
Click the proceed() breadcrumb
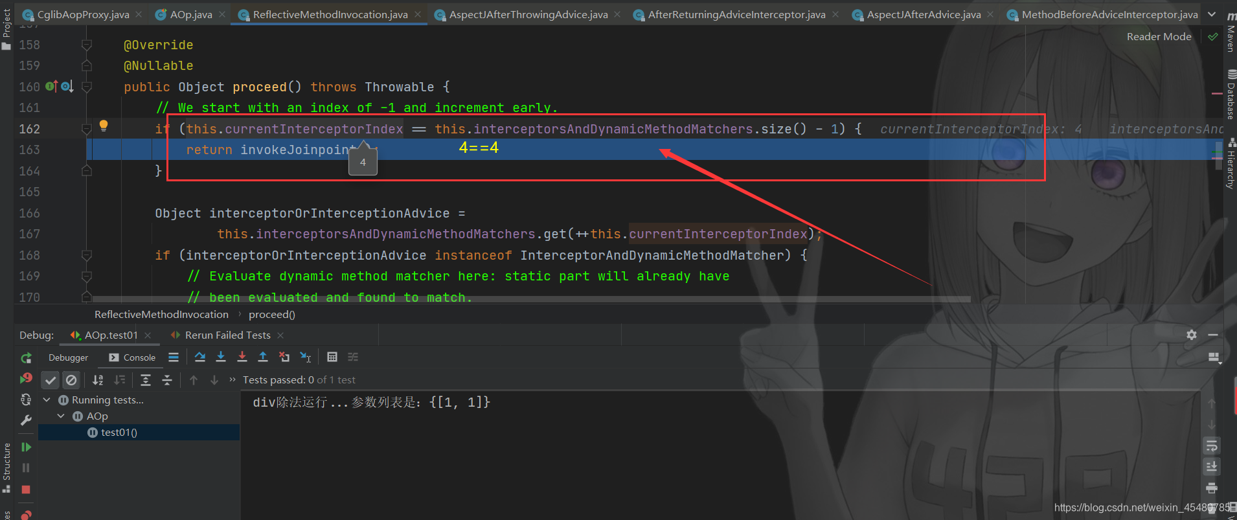(272, 314)
